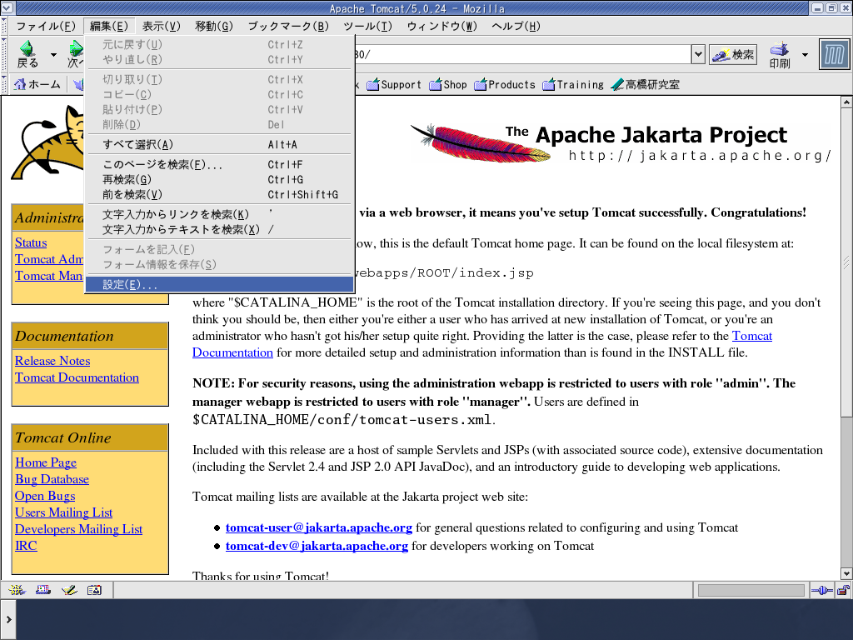
Task: Open the ウィンドウ(W) menu
Action: pyautogui.click(x=441, y=26)
